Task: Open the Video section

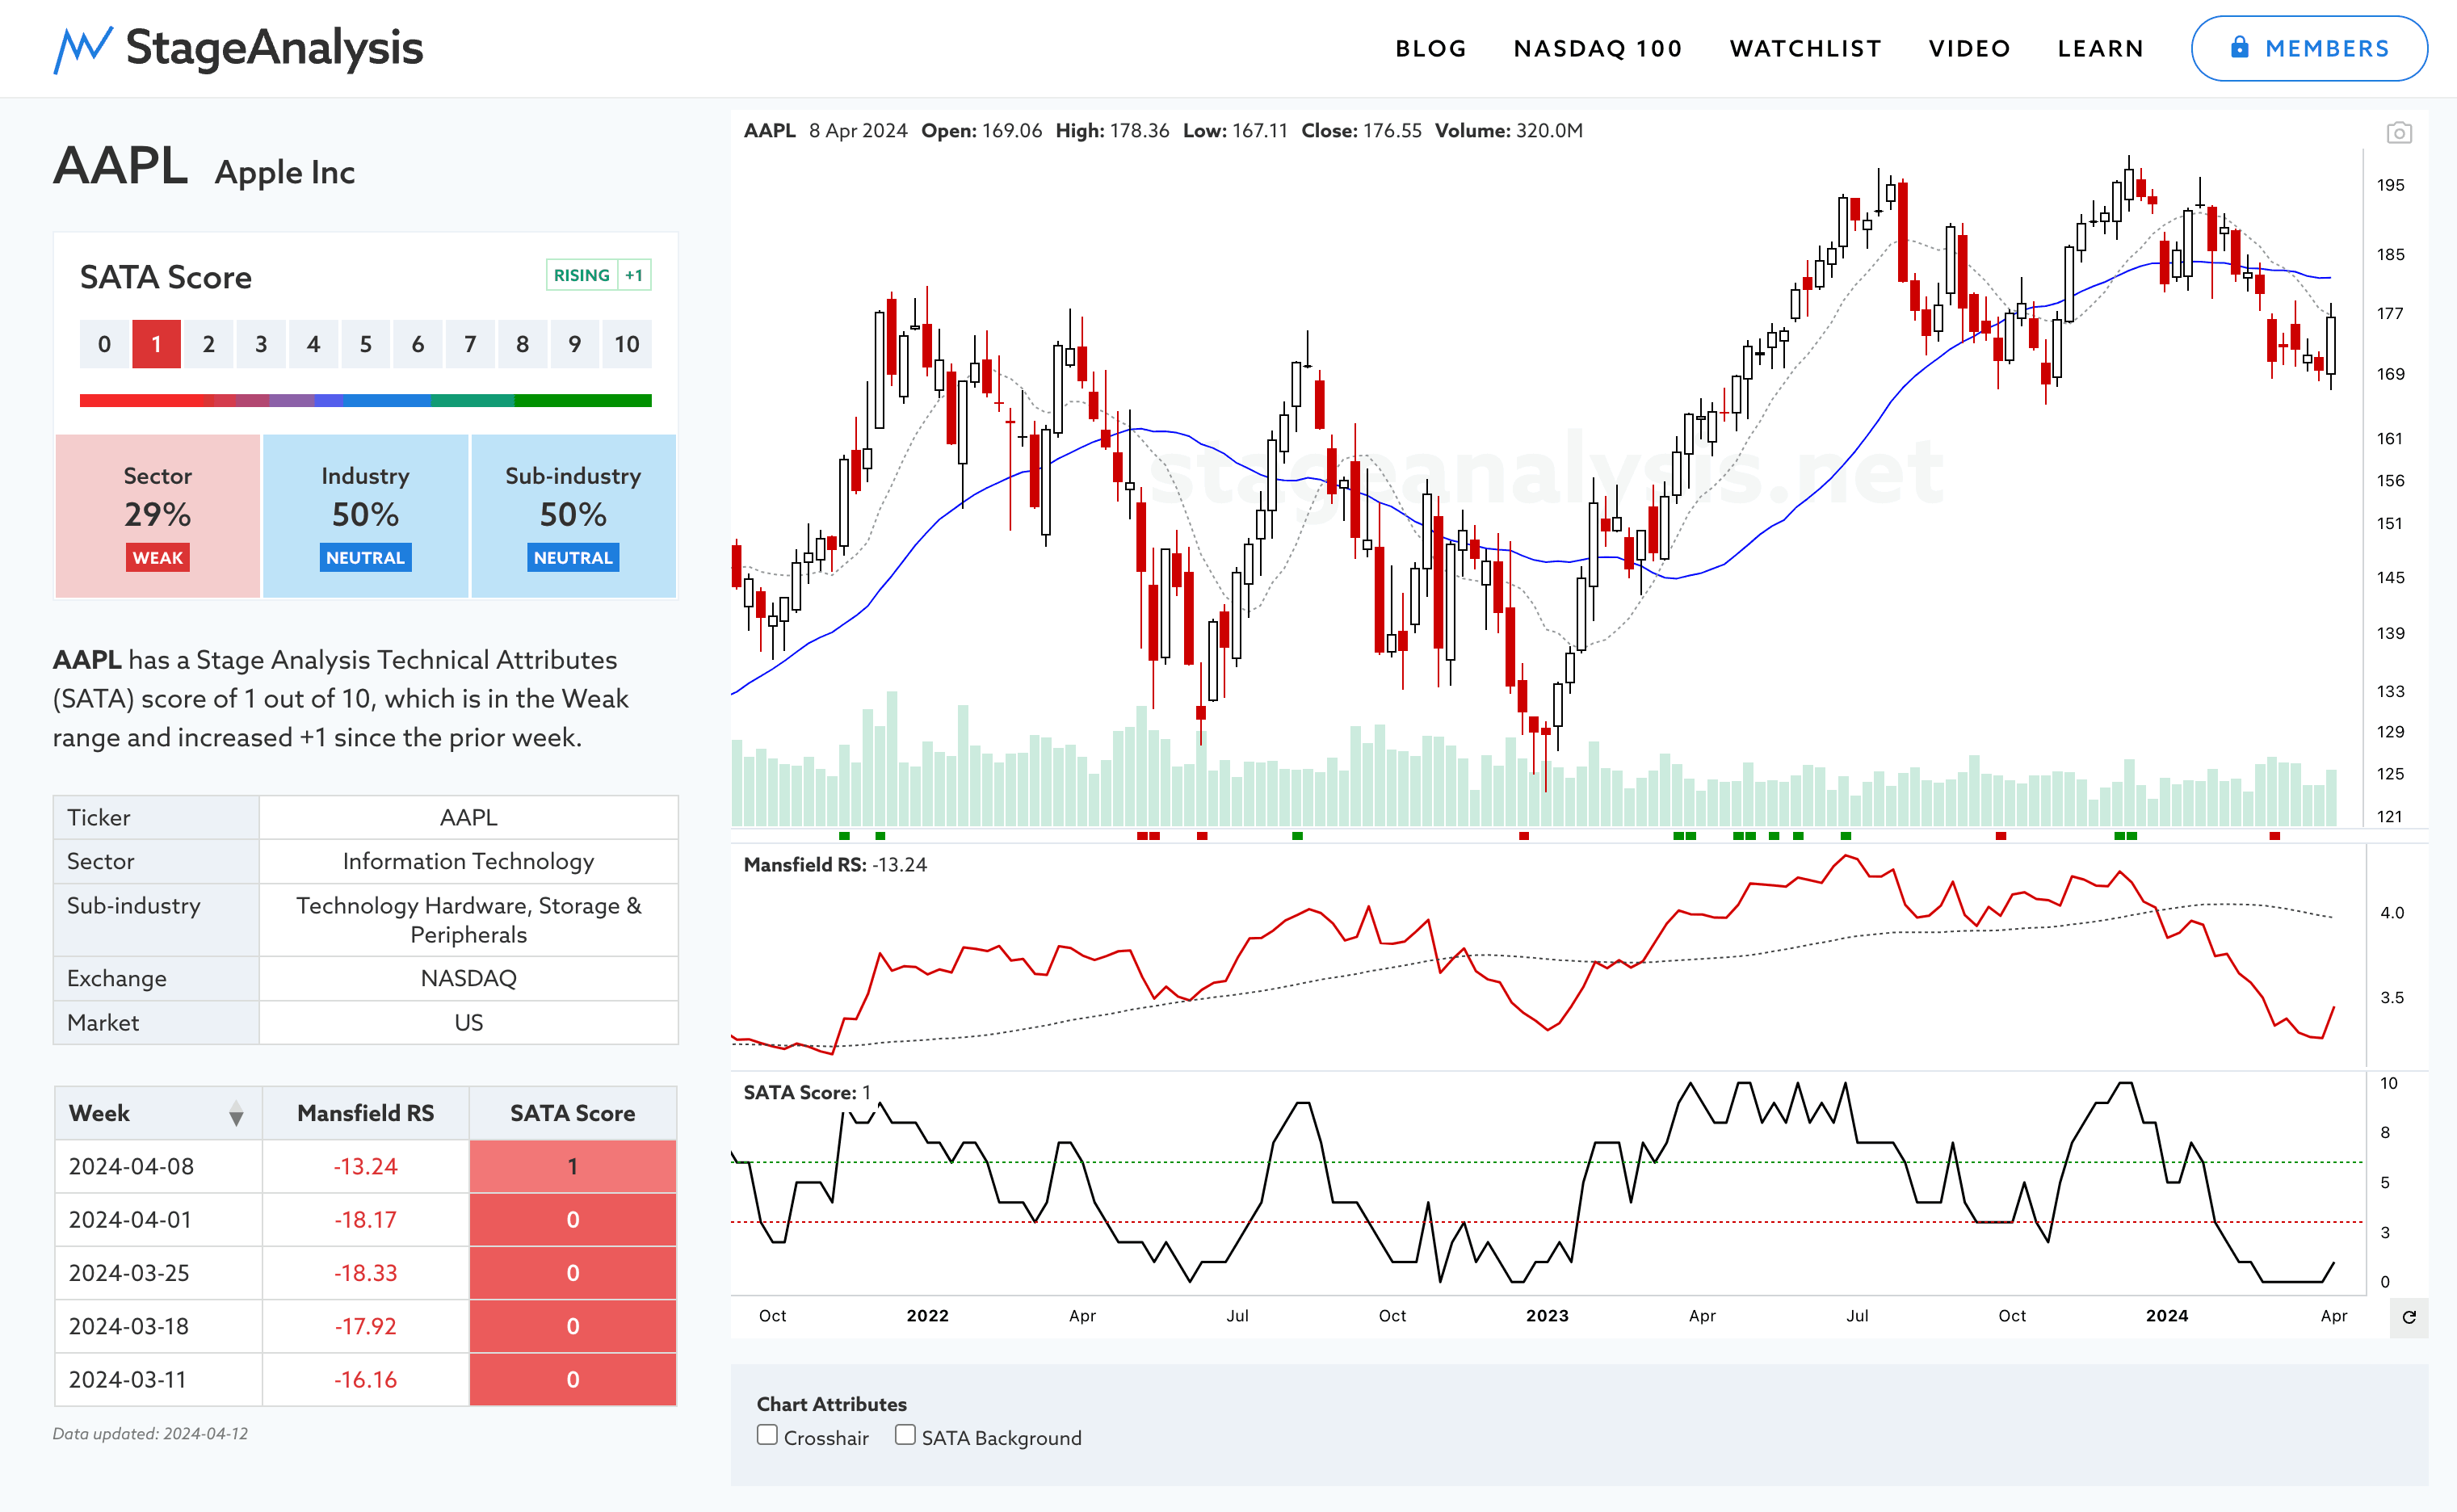Action: [x=1969, y=48]
